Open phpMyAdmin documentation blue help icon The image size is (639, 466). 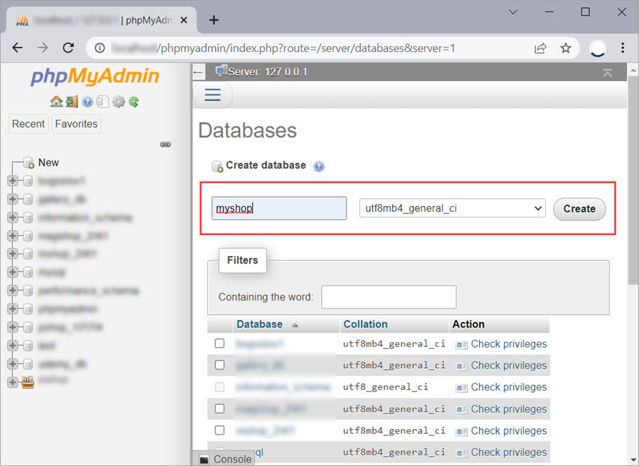(87, 102)
